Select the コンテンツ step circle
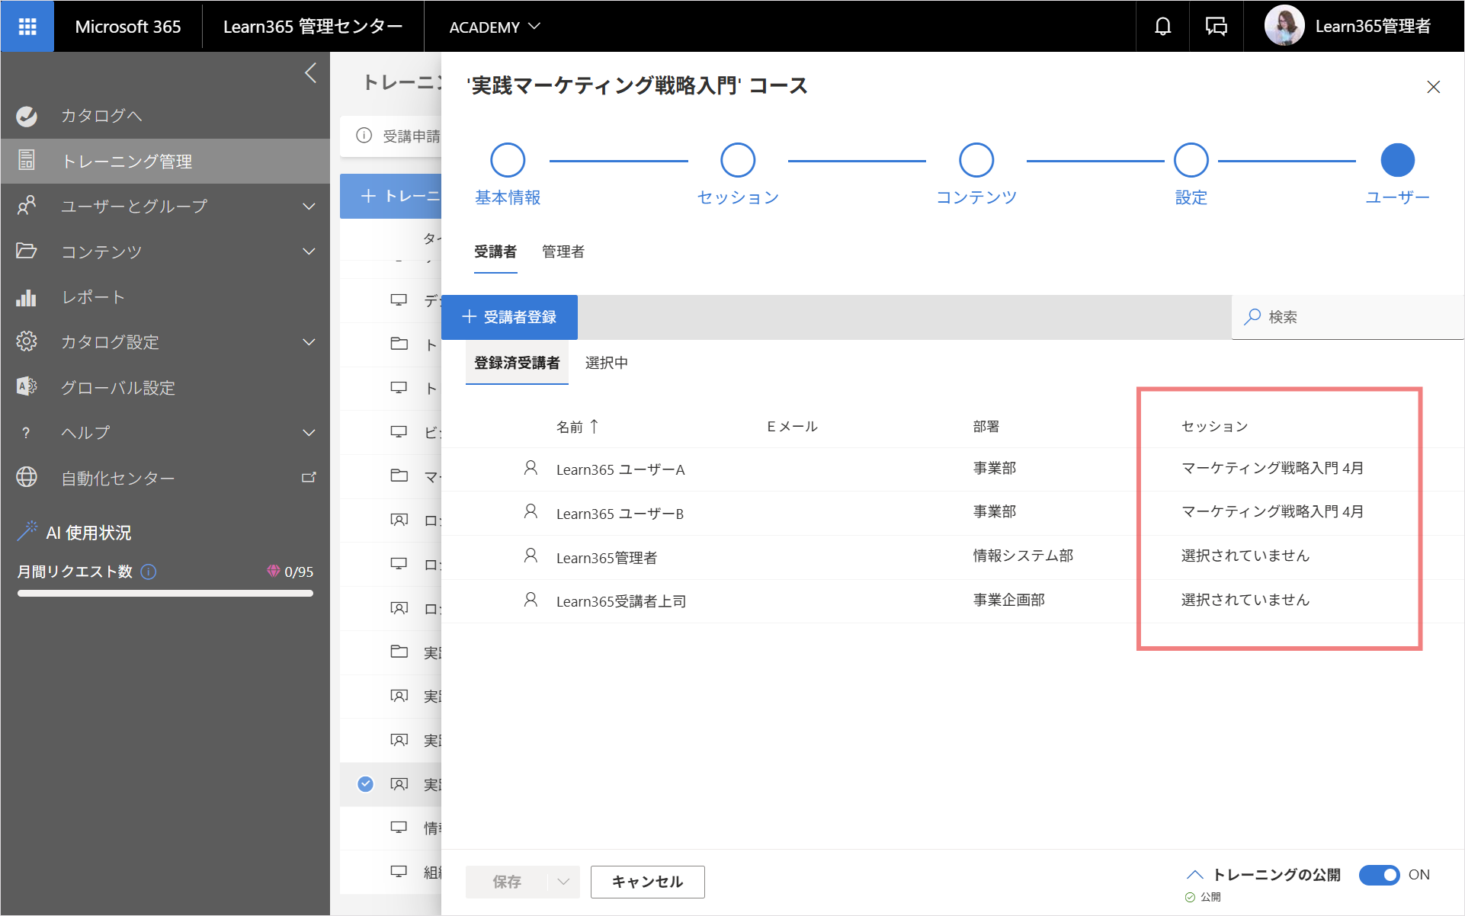 click(x=976, y=161)
